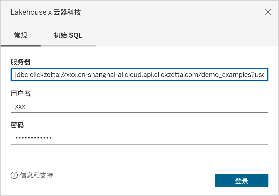Click into the 用户名 input field
The image size is (279, 196).
click(x=139, y=106)
